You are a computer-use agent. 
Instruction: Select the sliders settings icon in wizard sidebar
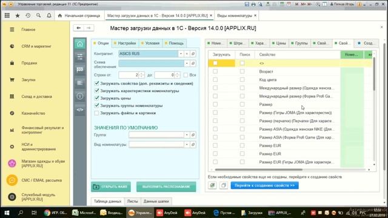coord(80,57)
